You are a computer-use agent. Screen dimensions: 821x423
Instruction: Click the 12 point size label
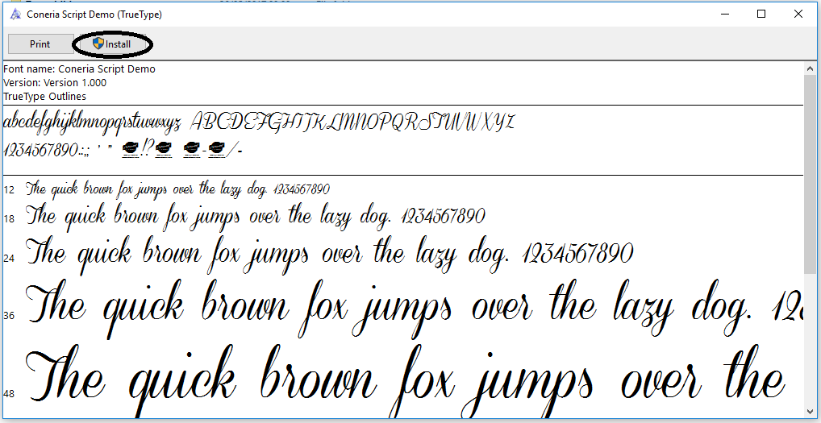[9, 190]
